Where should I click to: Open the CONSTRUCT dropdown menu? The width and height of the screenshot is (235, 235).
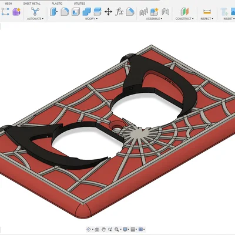click(x=184, y=19)
